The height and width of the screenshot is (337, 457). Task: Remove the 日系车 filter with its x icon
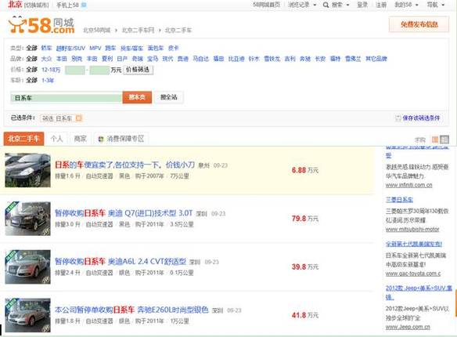click(79, 118)
